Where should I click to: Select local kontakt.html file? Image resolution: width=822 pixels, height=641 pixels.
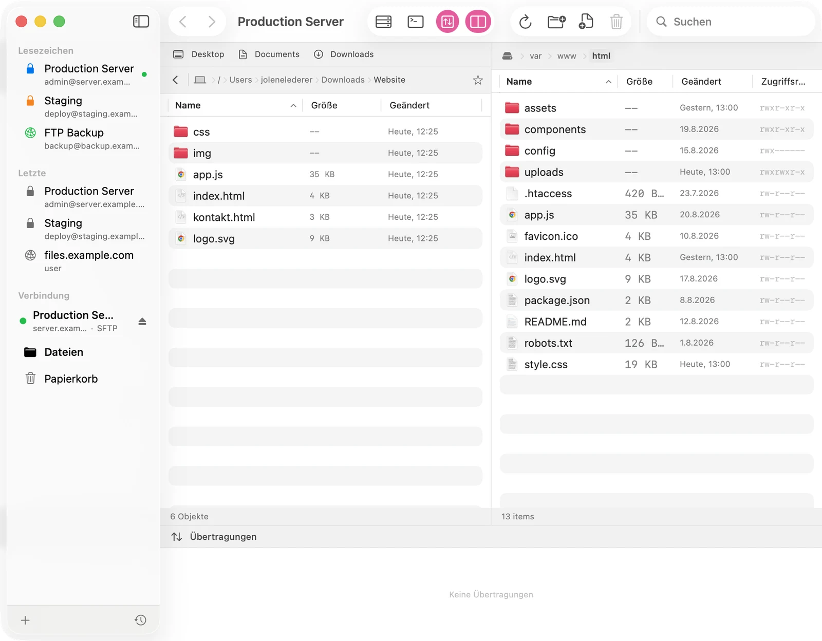click(x=325, y=217)
